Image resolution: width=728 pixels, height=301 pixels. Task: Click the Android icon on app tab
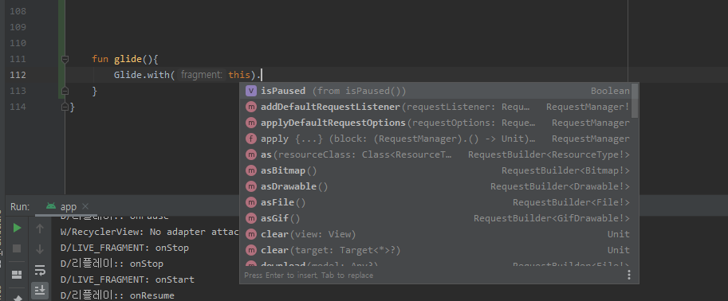(51, 206)
